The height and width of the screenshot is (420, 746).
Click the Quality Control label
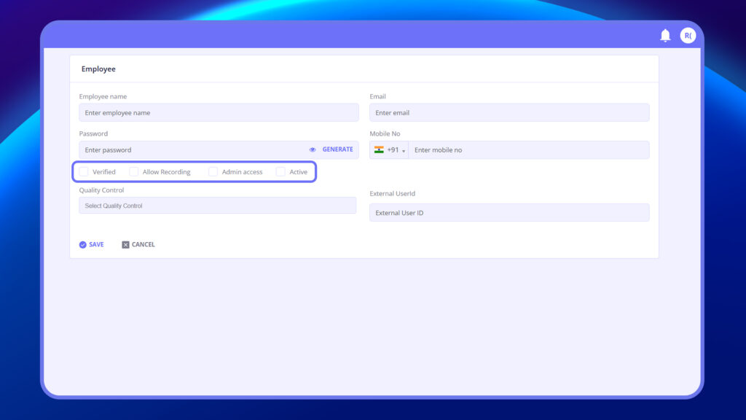pos(101,190)
